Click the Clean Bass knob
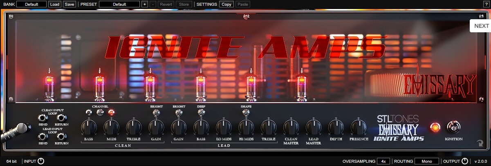Image resolution: width=491 pixels, height=166 pixels. (88, 127)
